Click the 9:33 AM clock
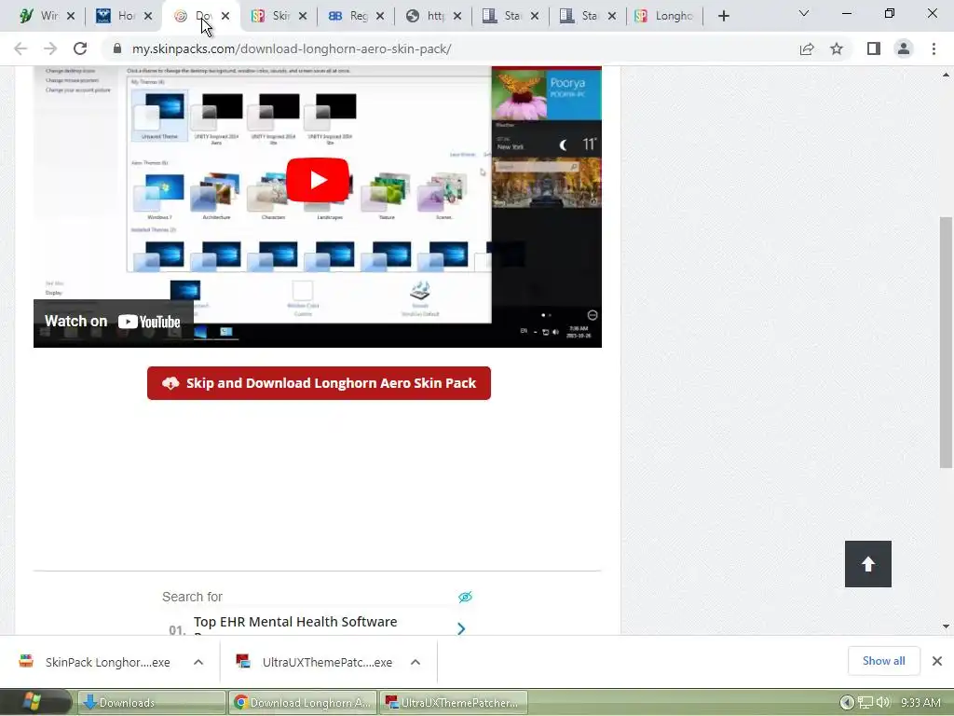Viewport: 954px width, 716px height. click(920, 703)
